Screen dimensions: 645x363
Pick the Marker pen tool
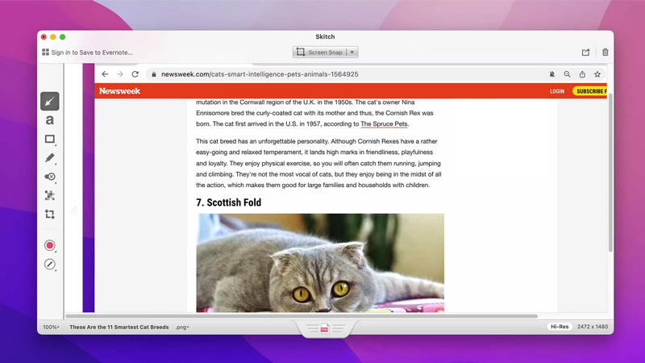pyautogui.click(x=49, y=158)
